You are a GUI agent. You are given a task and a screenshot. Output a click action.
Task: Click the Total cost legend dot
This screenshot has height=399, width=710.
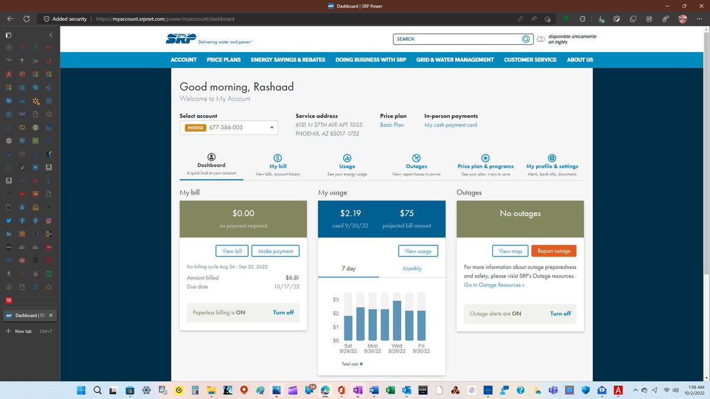tap(360, 364)
